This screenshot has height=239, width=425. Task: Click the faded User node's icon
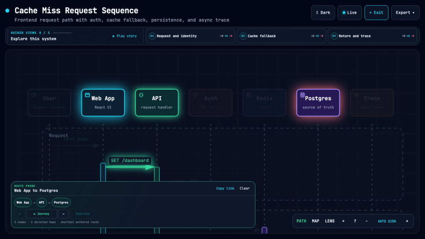(33, 95)
